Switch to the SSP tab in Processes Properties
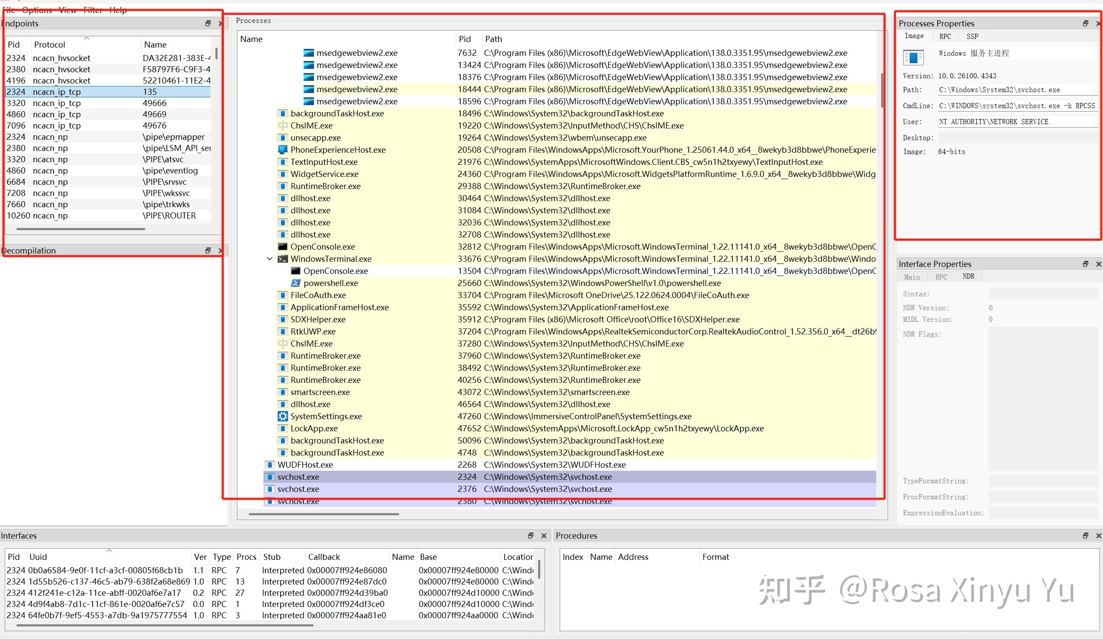This screenshot has width=1103, height=639. tap(972, 36)
